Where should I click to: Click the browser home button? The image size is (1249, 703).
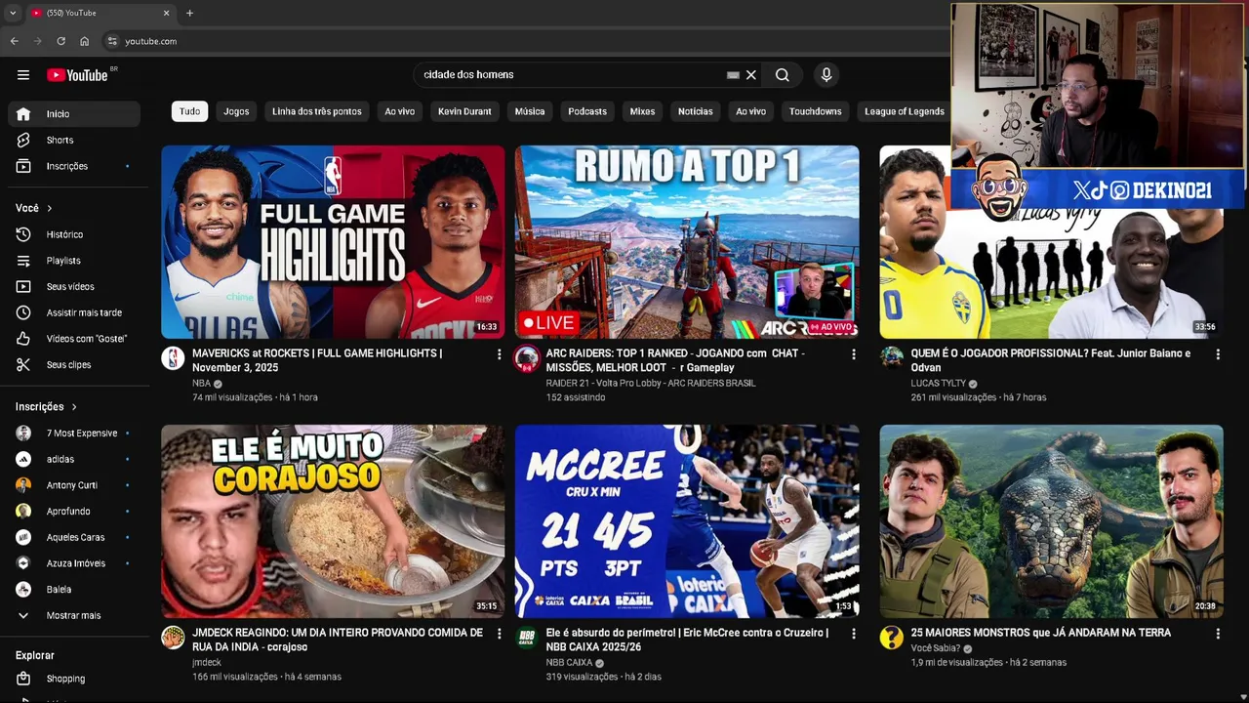click(x=85, y=41)
